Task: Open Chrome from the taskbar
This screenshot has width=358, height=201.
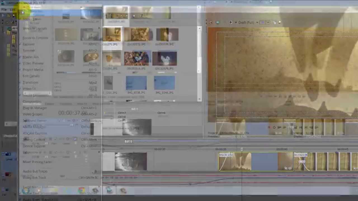Action: (81, 190)
